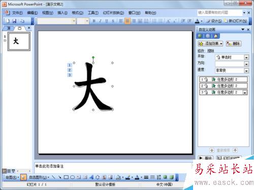Open dropdown arrow on animation item 3
The height and width of the screenshot is (190, 254).
click(245, 92)
